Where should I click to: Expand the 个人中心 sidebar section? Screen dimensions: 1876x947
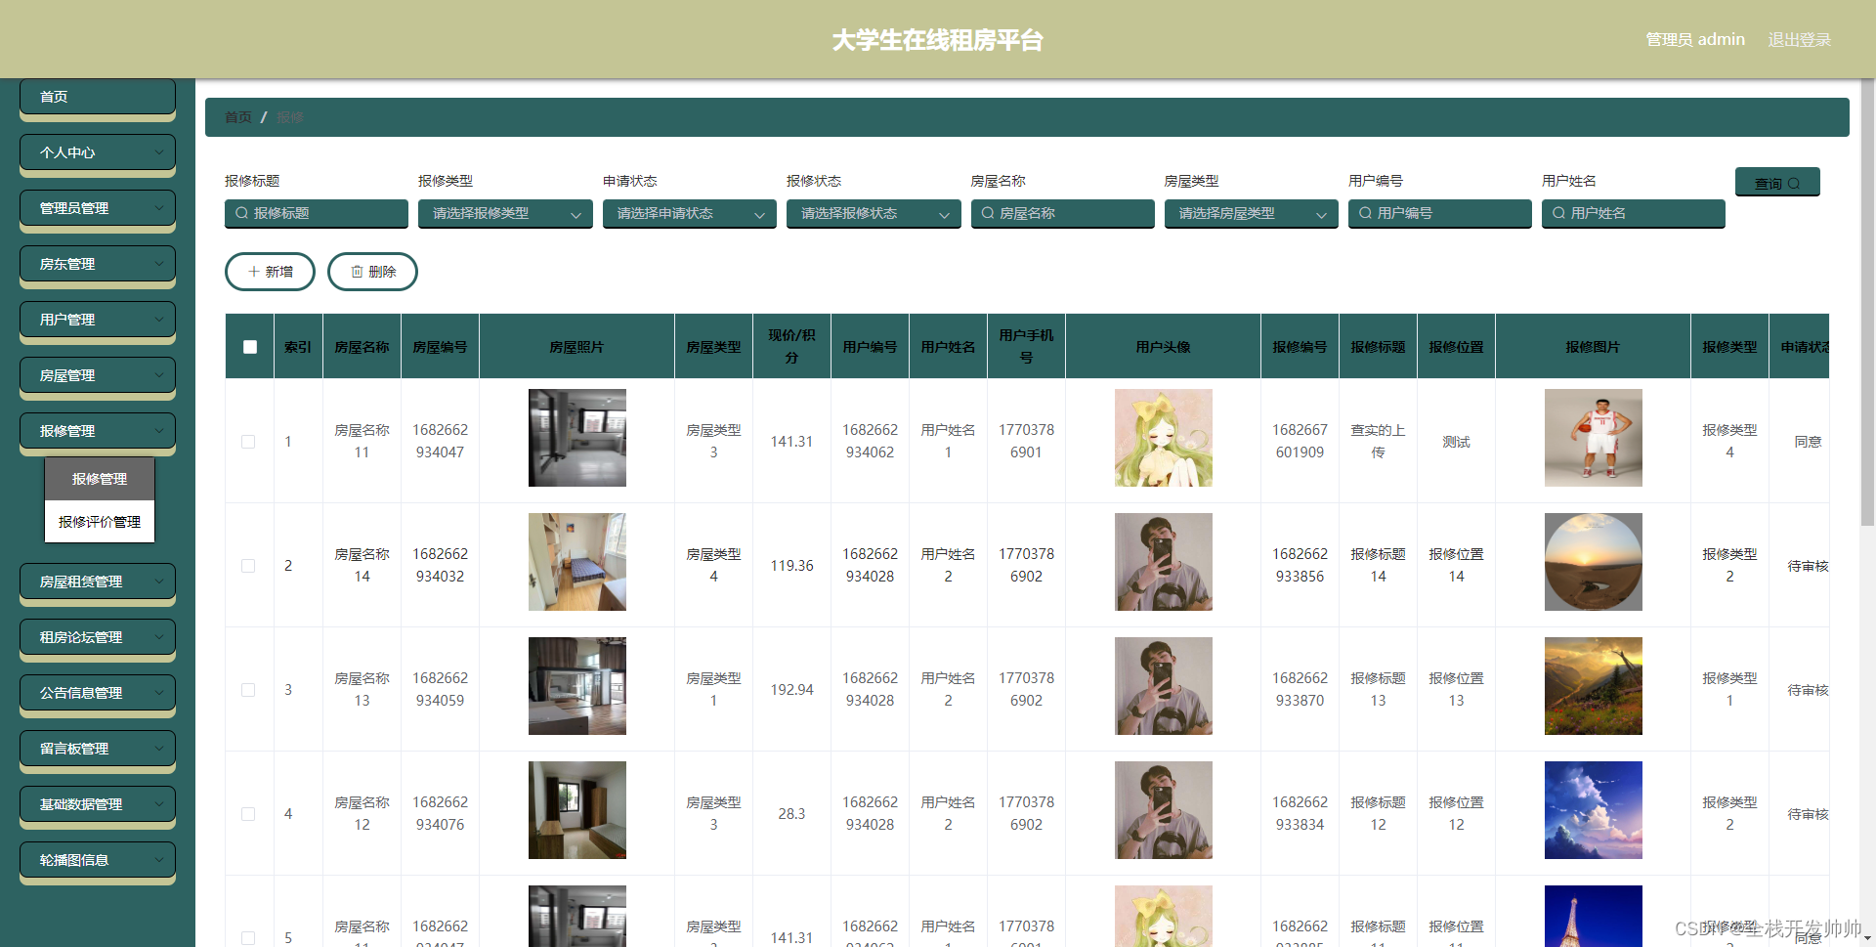click(x=97, y=152)
